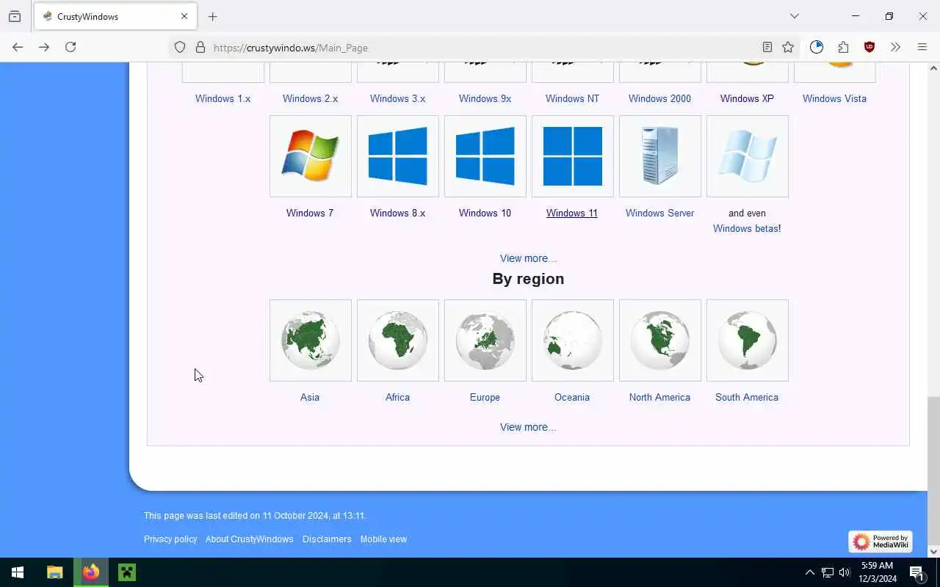This screenshot has height=587, width=940.
Task: Open the Windows NT link
Action: coord(572,98)
